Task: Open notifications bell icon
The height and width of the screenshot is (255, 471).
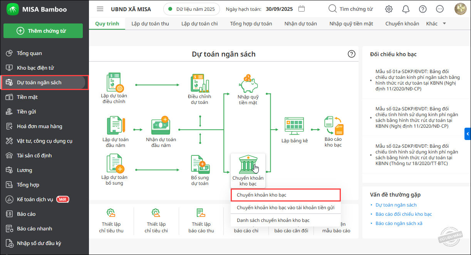Action: pos(406,9)
